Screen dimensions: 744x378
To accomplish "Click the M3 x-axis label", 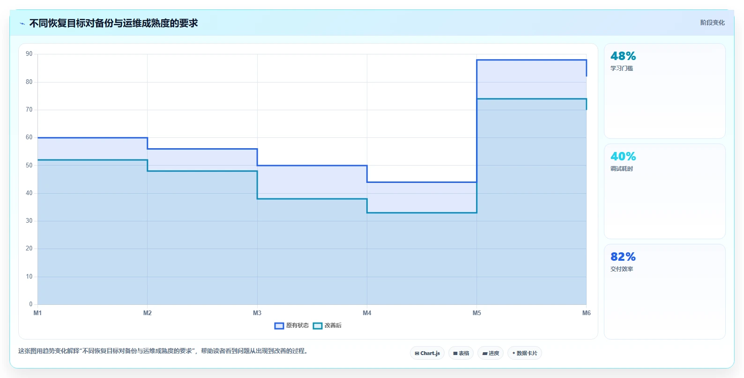I will point(257,313).
